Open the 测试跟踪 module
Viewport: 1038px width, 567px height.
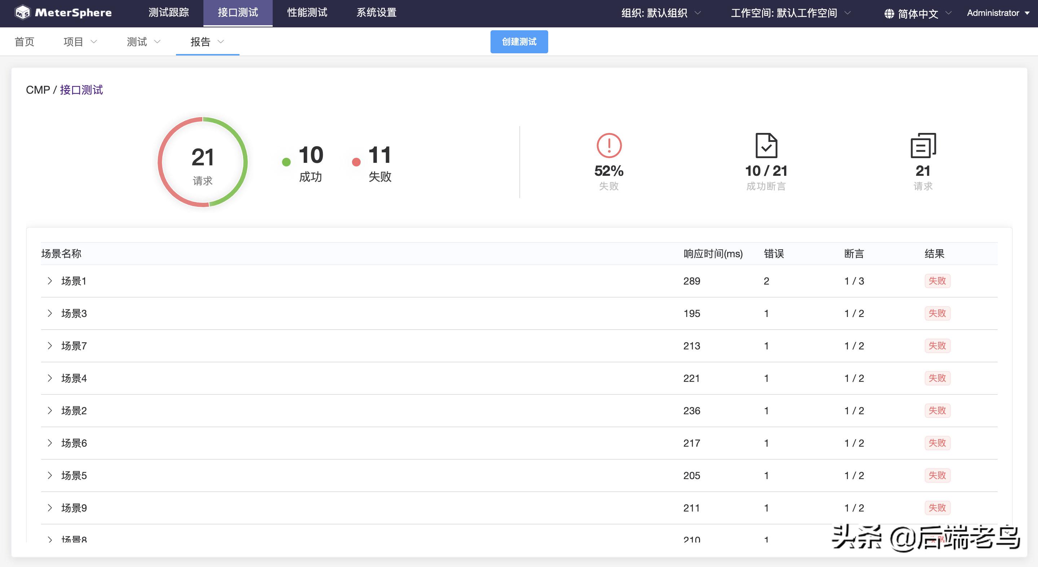click(x=168, y=13)
